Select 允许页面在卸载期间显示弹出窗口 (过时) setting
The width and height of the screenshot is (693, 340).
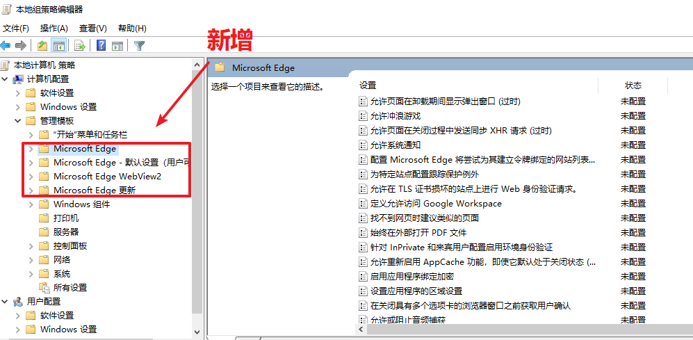click(x=446, y=102)
